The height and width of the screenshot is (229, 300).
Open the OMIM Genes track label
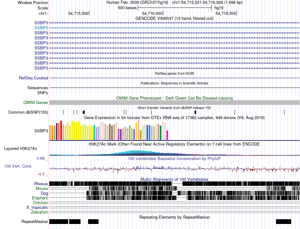pos(36,102)
